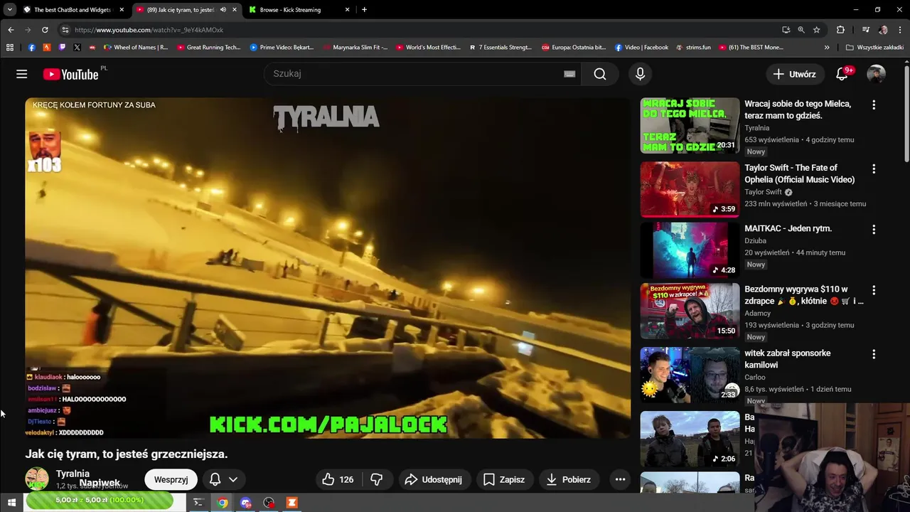Go back with the browser back arrow
The image size is (910, 512).
pos(11,30)
